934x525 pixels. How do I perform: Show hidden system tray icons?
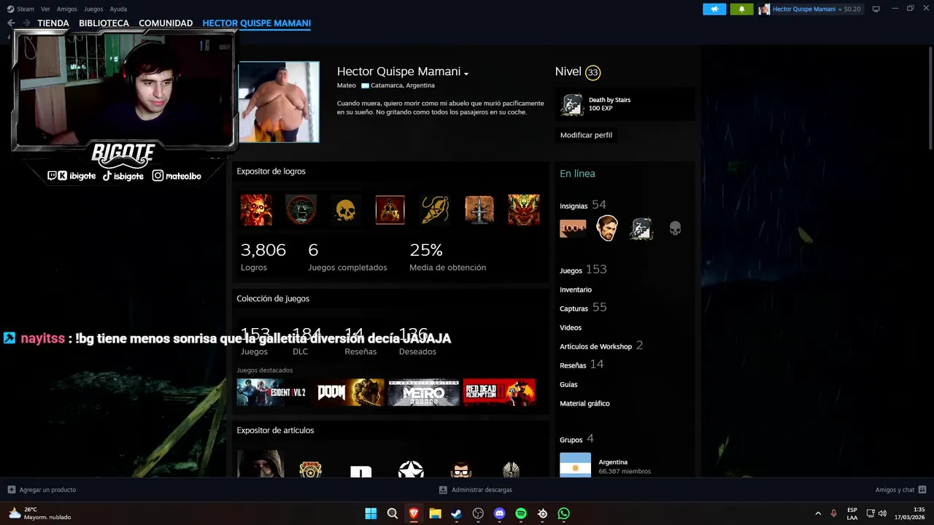point(817,513)
